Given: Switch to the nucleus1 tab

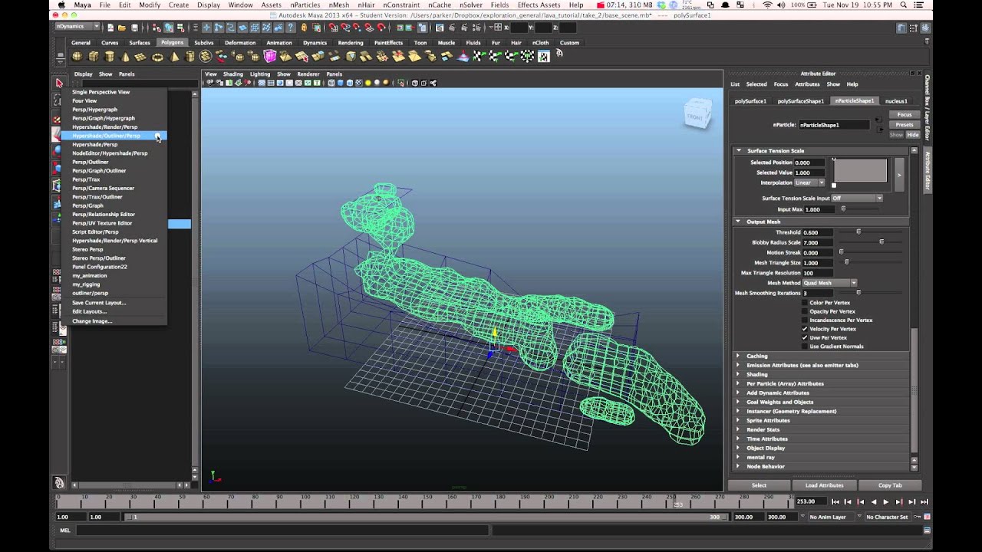Looking at the screenshot, I should tap(895, 100).
